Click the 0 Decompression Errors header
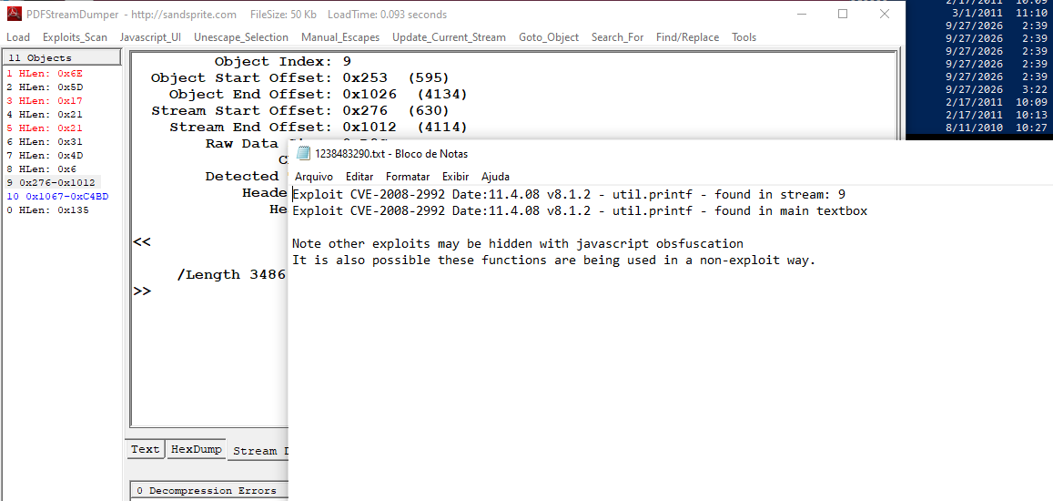Image resolution: width=1053 pixels, height=501 pixels. (x=208, y=490)
